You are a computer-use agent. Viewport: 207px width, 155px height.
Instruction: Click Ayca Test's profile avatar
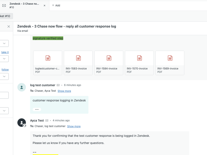22,123
